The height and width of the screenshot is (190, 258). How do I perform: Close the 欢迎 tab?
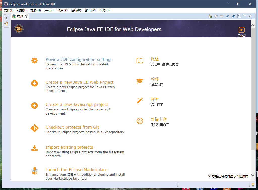click(x=26, y=16)
